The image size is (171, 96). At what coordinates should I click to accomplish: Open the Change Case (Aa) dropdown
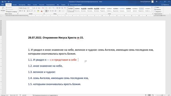click(39, 8)
